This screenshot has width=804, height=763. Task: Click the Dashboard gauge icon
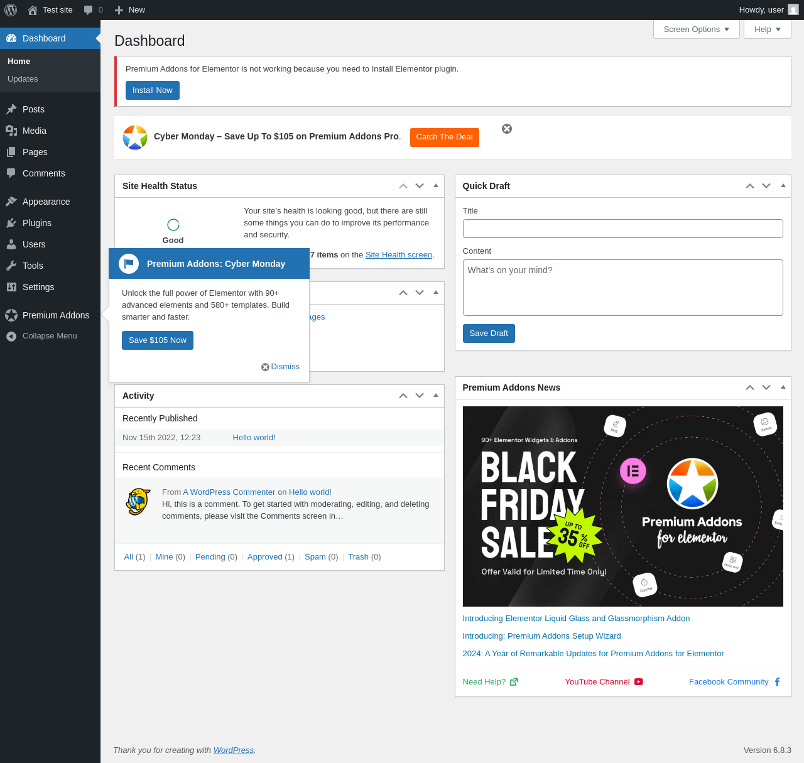(x=11, y=38)
